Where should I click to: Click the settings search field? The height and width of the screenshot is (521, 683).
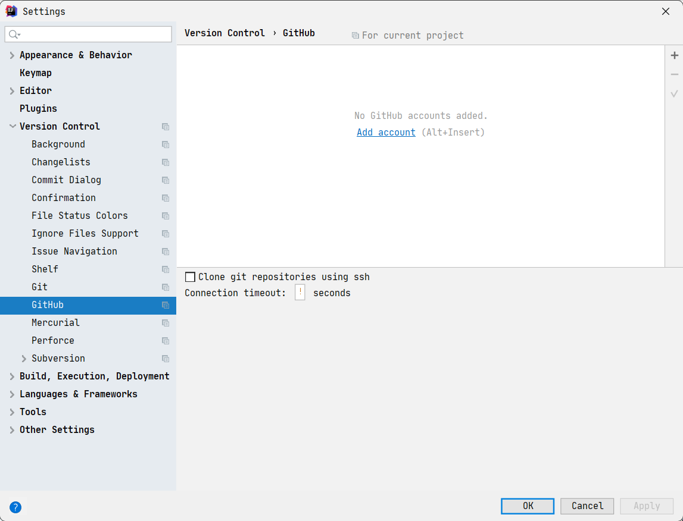(88, 34)
